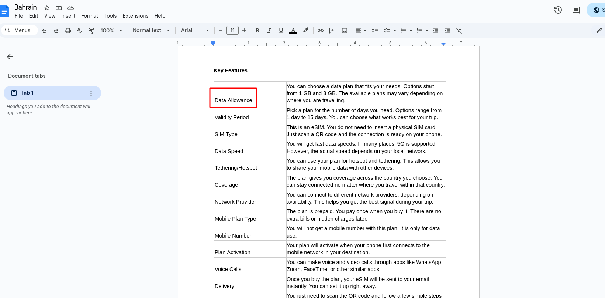
Task: Toggle underline formatting
Action: (x=281, y=31)
